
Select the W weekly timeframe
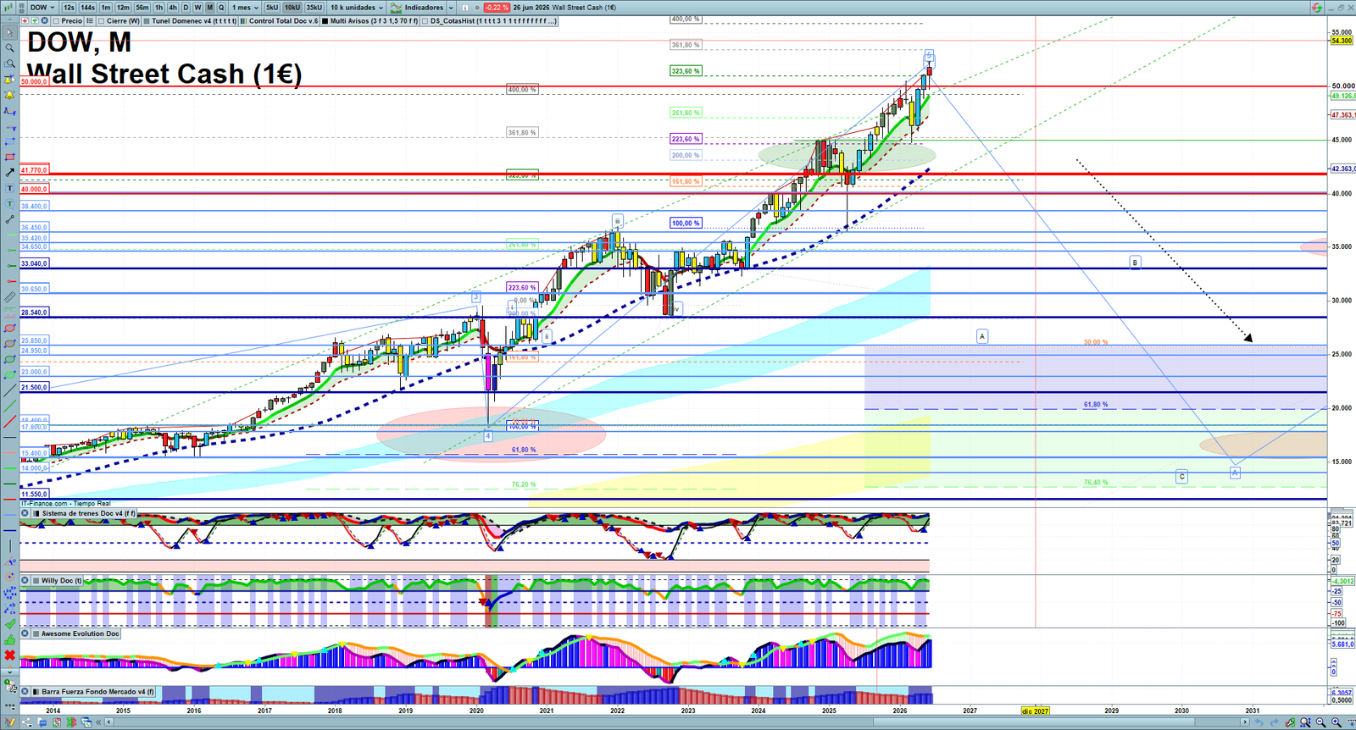pos(197,8)
